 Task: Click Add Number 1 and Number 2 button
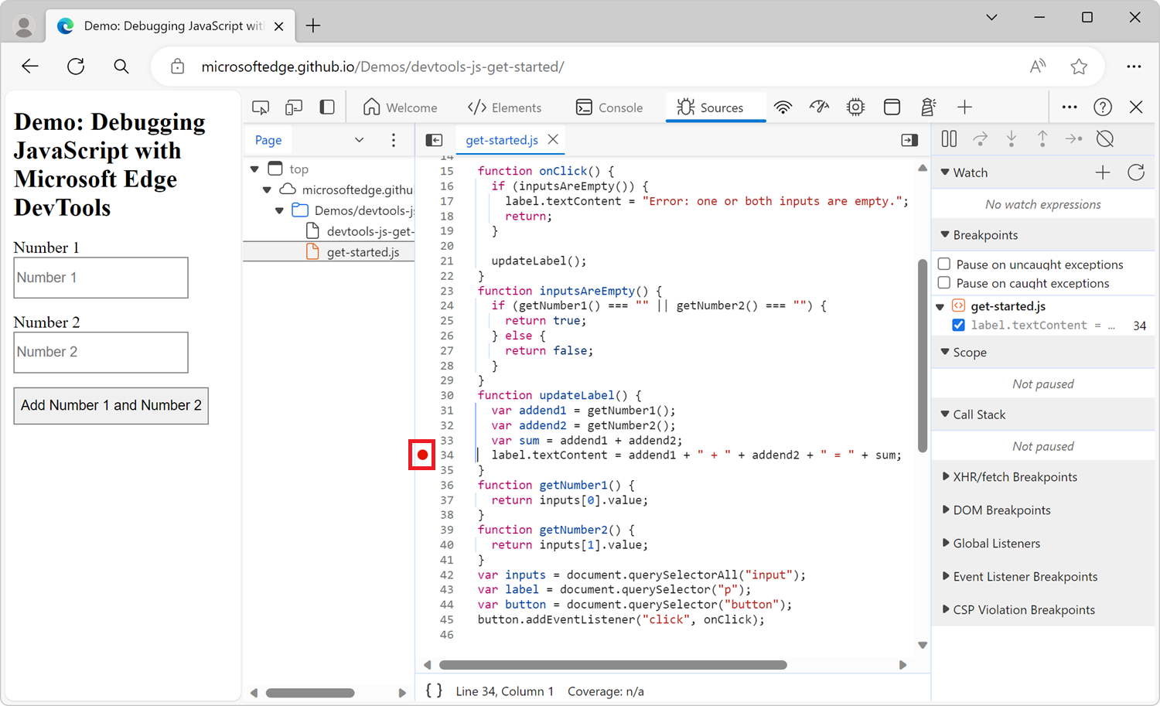point(111,405)
